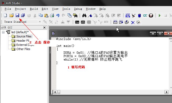Open the View menu
This screenshot has width=172, height=103.
pyautogui.click(x=55, y=9)
